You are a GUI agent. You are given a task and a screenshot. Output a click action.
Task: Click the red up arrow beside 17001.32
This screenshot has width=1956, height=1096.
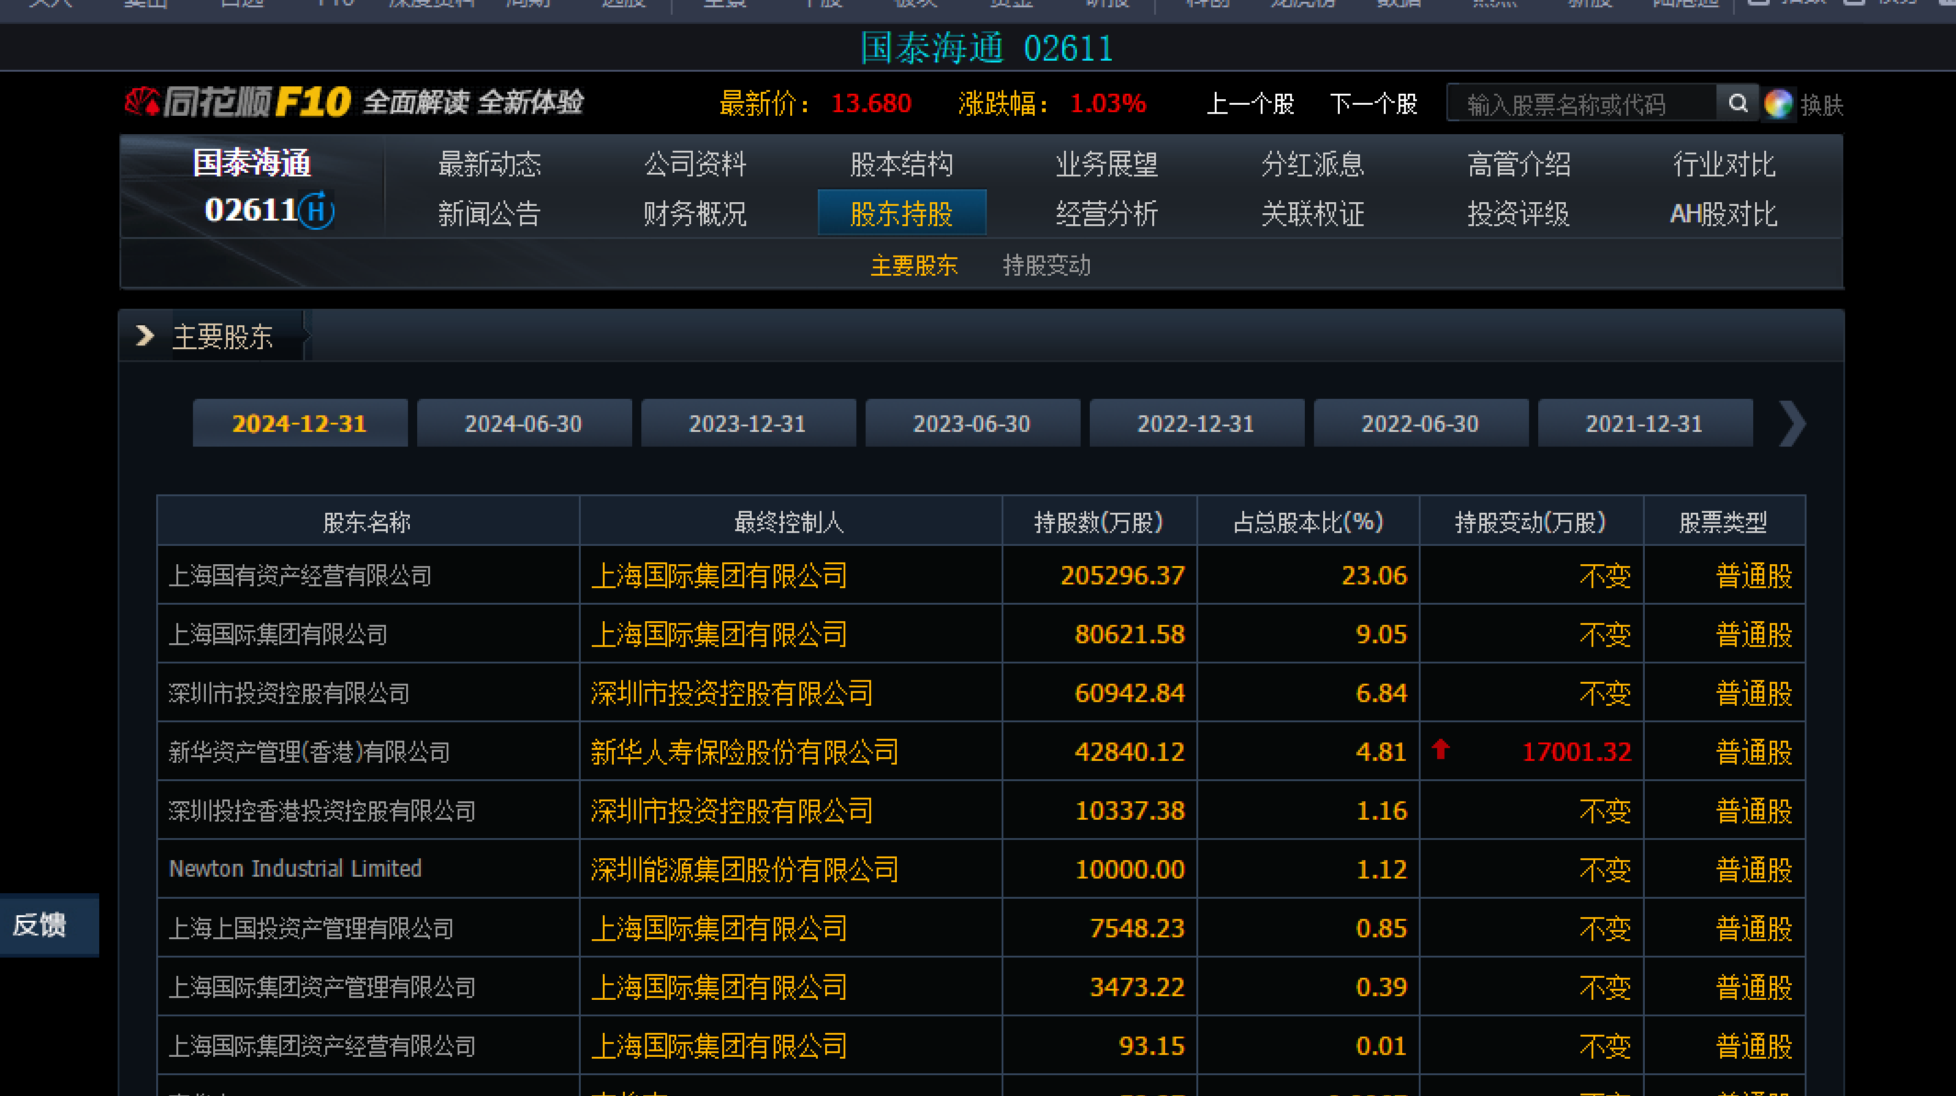(x=1440, y=750)
